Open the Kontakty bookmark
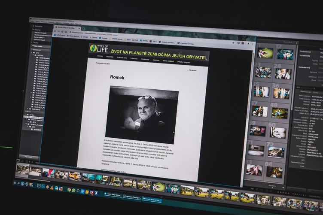323x215 pixels. point(104,38)
